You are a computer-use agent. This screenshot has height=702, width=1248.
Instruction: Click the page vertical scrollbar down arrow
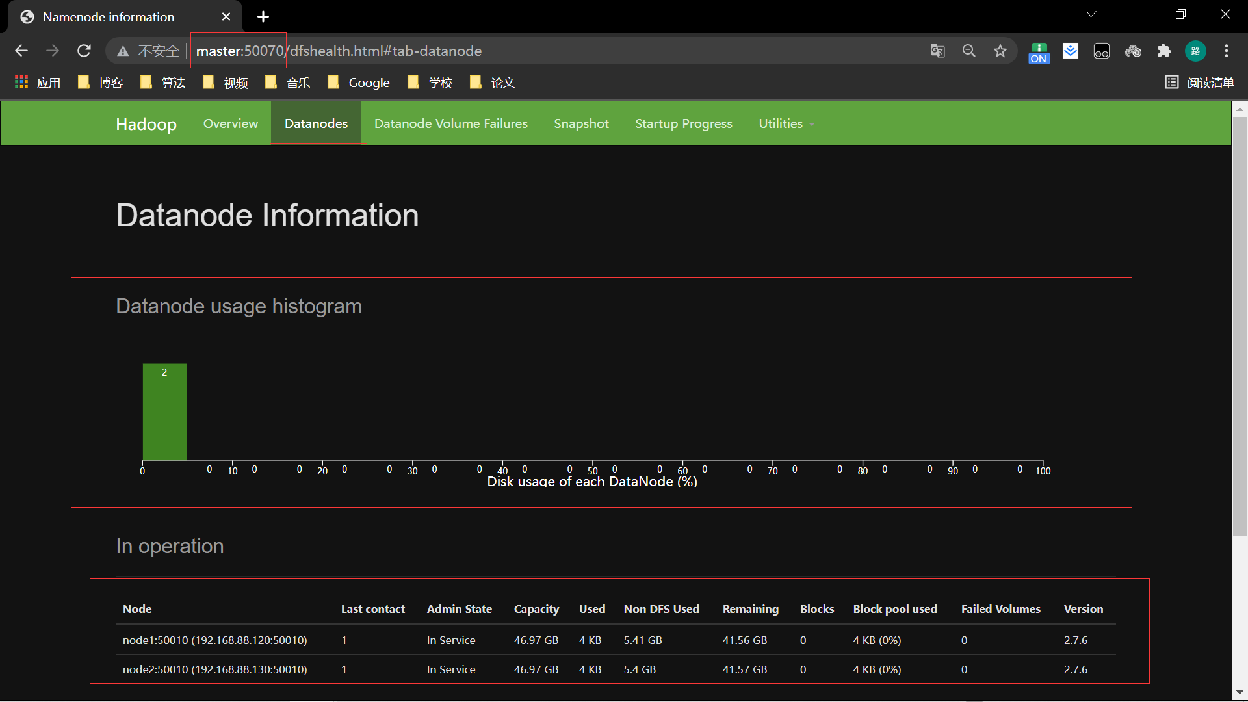[x=1240, y=692]
